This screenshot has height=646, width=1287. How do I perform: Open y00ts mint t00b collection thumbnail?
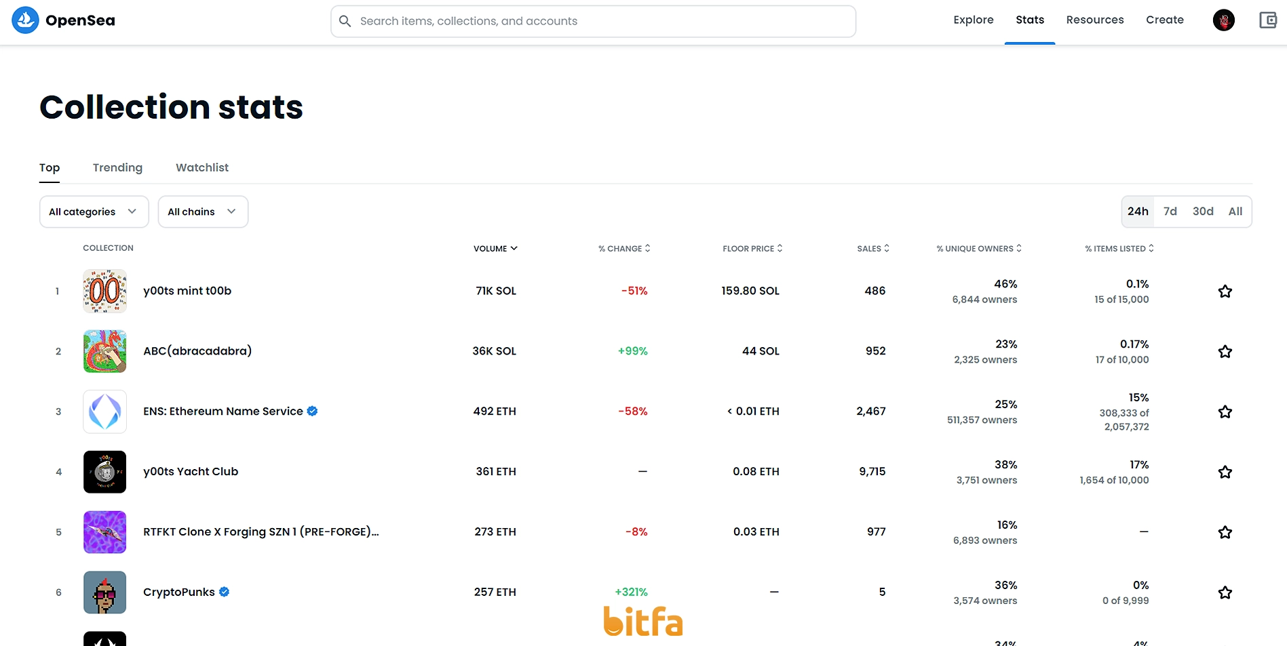point(104,291)
